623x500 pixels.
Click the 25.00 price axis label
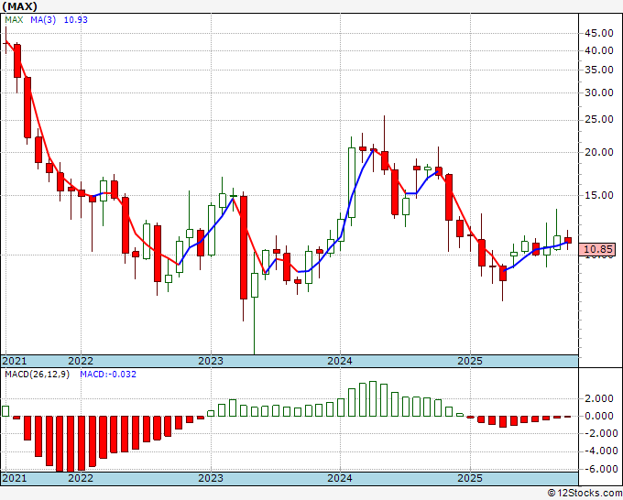[599, 120]
